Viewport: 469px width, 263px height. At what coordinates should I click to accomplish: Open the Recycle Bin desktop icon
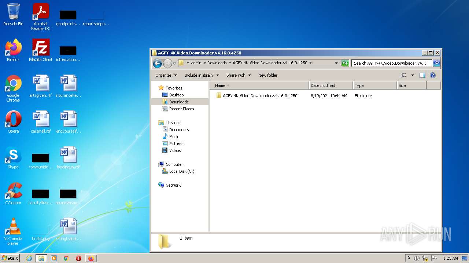pos(13,15)
